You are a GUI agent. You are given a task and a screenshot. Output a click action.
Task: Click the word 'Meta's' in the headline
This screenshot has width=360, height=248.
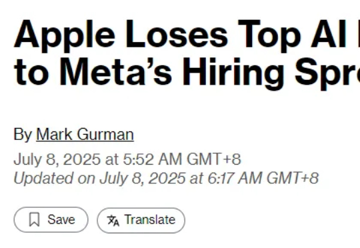[x=116, y=71]
